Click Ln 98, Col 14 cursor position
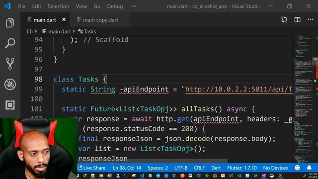 pyautogui.click(x=127, y=168)
